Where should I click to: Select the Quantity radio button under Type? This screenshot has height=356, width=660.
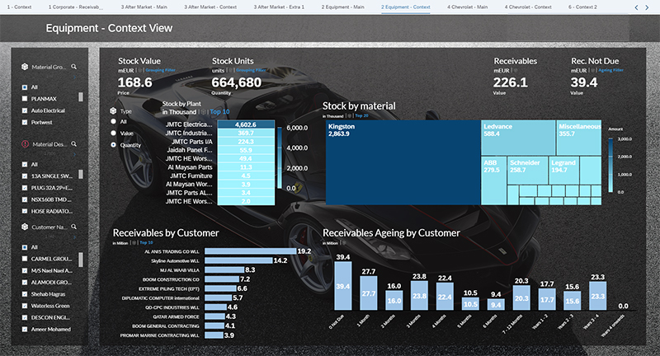[113, 145]
